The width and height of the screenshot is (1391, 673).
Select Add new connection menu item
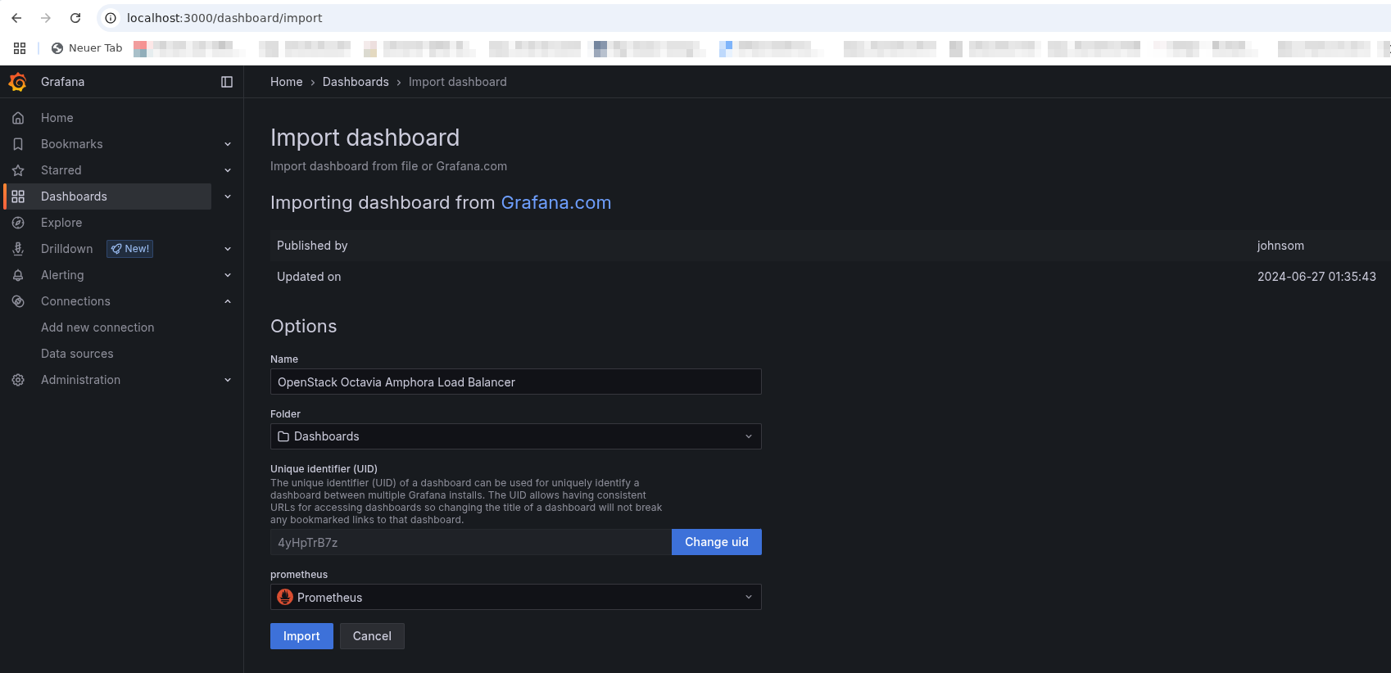[97, 327]
